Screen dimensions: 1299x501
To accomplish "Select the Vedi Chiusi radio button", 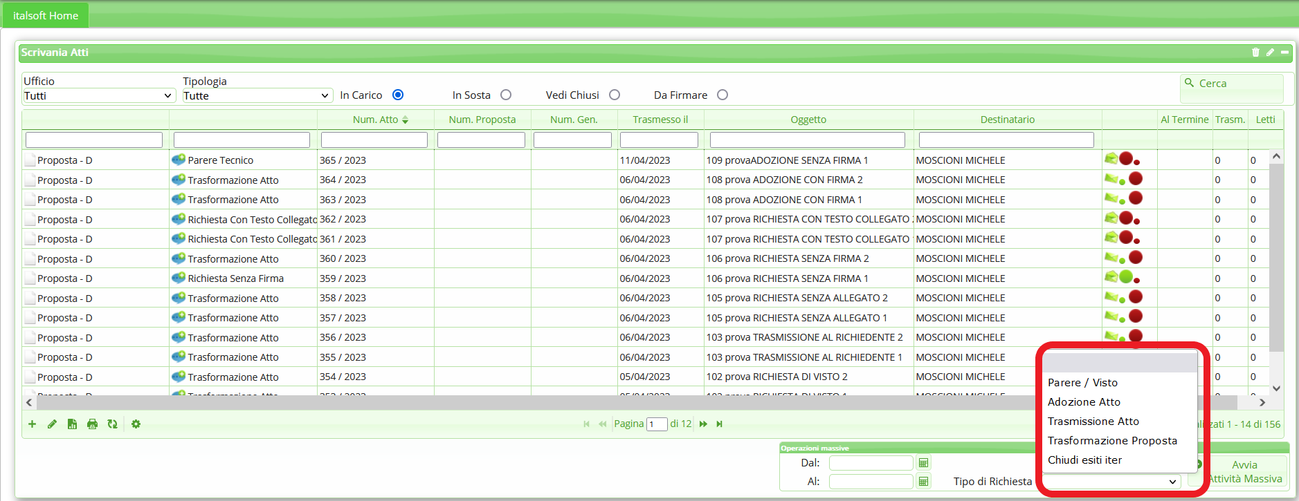I will (x=615, y=95).
